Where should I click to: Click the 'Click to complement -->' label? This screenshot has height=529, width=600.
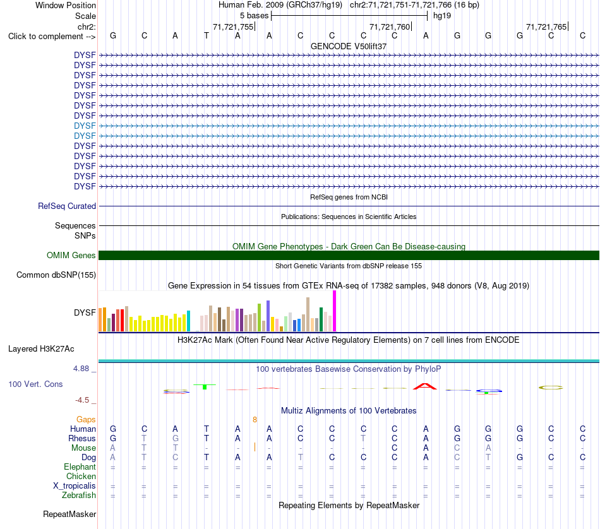[x=52, y=37]
